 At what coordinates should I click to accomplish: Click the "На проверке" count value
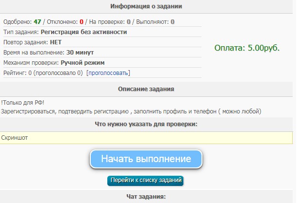coord(129,22)
